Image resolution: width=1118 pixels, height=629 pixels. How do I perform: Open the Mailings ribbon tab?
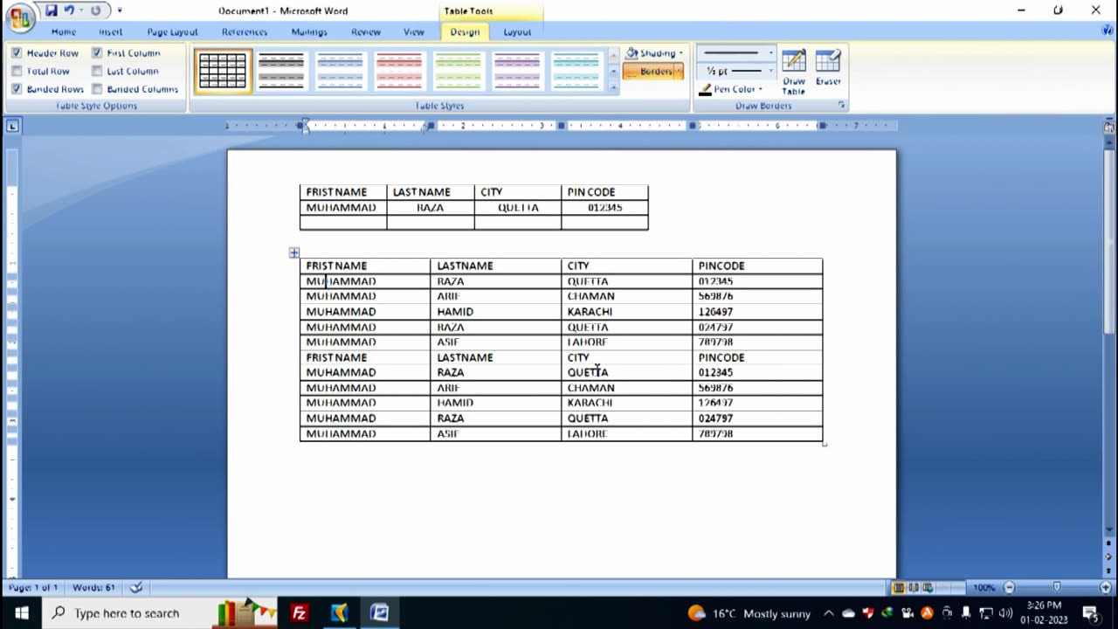(309, 31)
